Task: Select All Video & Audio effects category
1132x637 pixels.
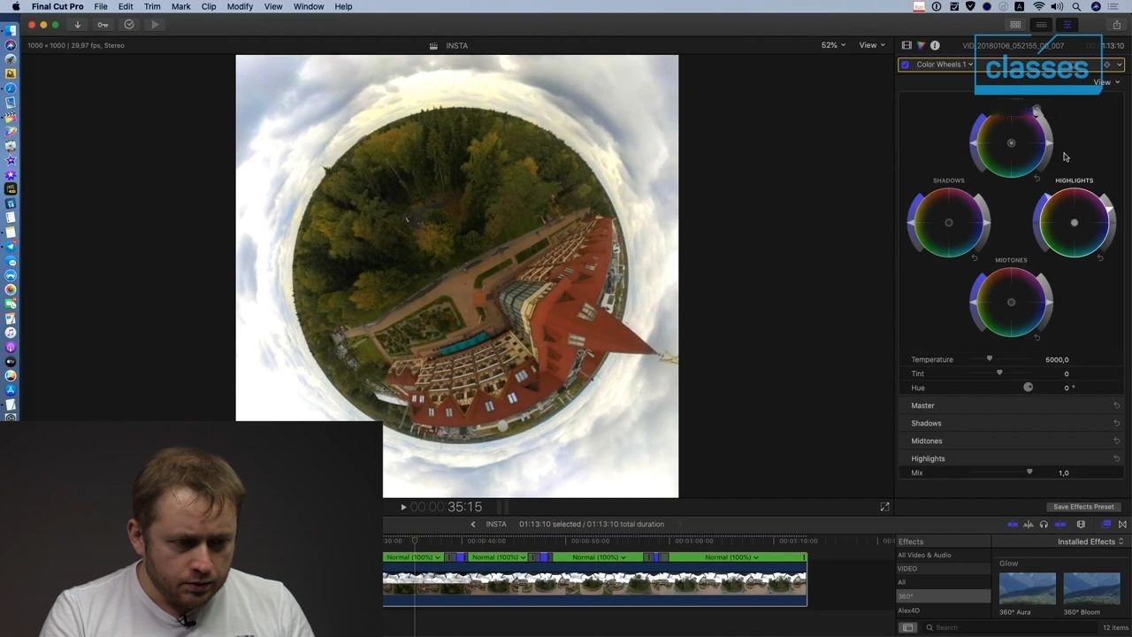Action: coord(924,556)
